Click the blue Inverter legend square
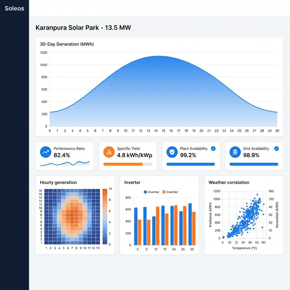This screenshot has height=290, width=290. coord(145,192)
